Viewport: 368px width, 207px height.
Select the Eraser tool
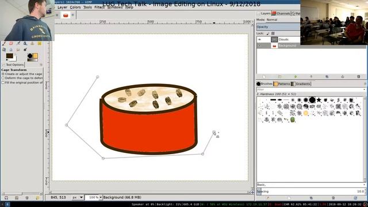pyautogui.click(x=11, y=44)
